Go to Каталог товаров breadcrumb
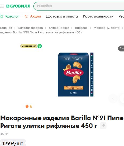The height and width of the screenshot is (146, 124). 30,28
